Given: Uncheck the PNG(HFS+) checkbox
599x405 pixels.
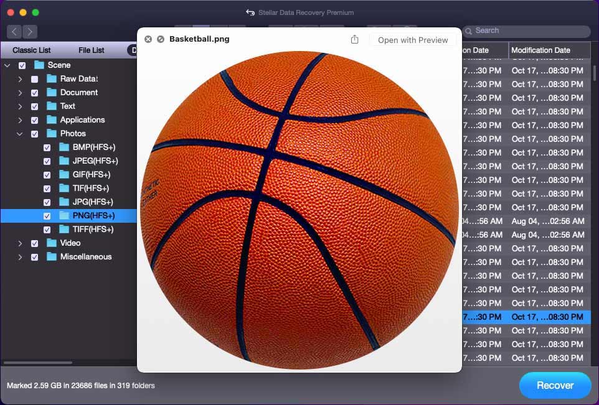Looking at the screenshot, I should pos(47,216).
